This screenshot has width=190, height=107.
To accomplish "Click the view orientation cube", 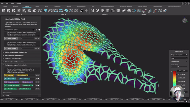I will click(x=184, y=21).
